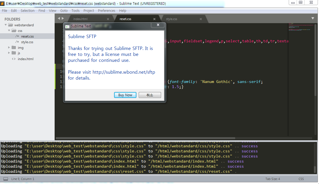This screenshot has width=319, height=184.
Task: Minimize the Sublime Text window
Action: [293, 3]
